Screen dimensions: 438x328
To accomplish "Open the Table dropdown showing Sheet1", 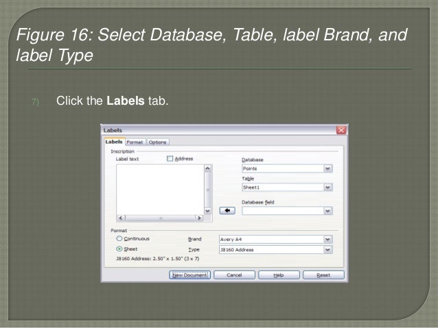I will 327,187.
